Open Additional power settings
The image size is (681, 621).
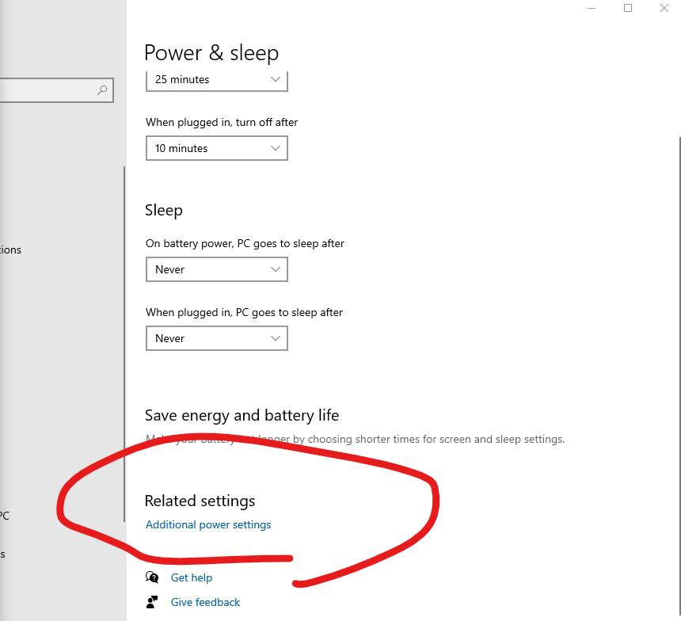point(208,524)
